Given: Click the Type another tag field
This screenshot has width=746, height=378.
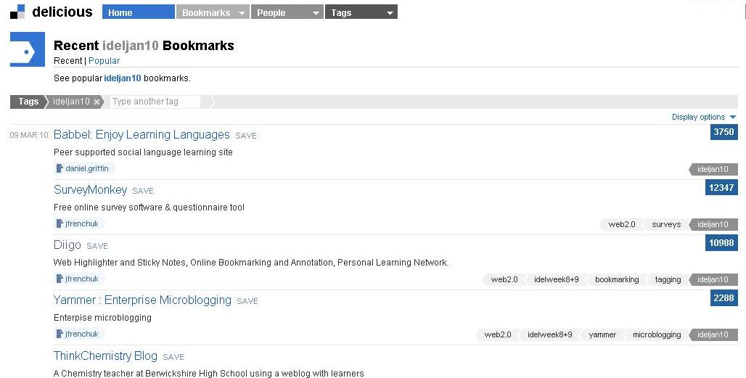Looking at the screenshot, I should tap(155, 102).
